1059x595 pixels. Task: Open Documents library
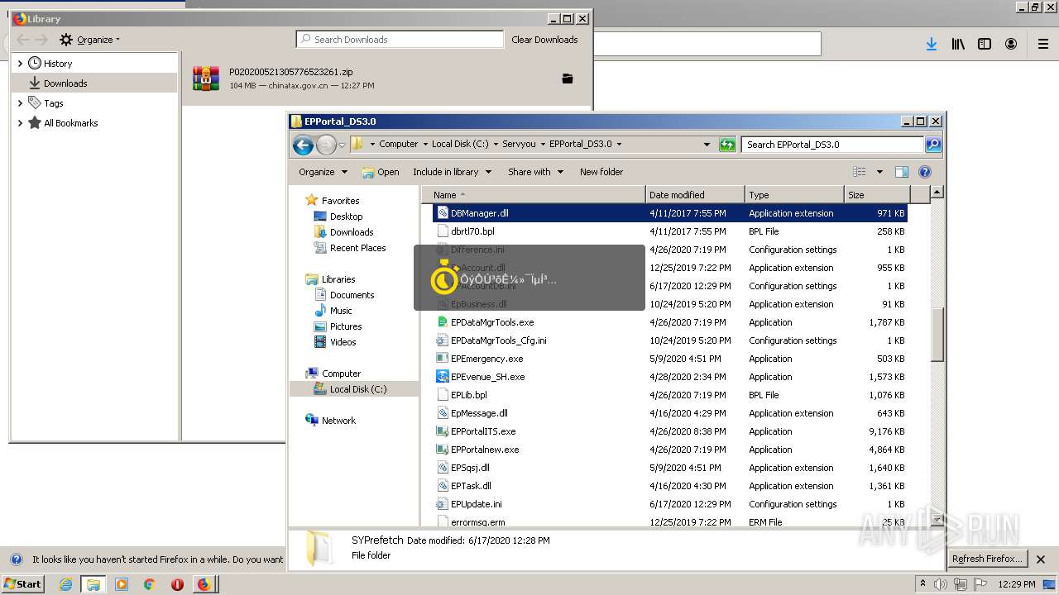point(344,295)
